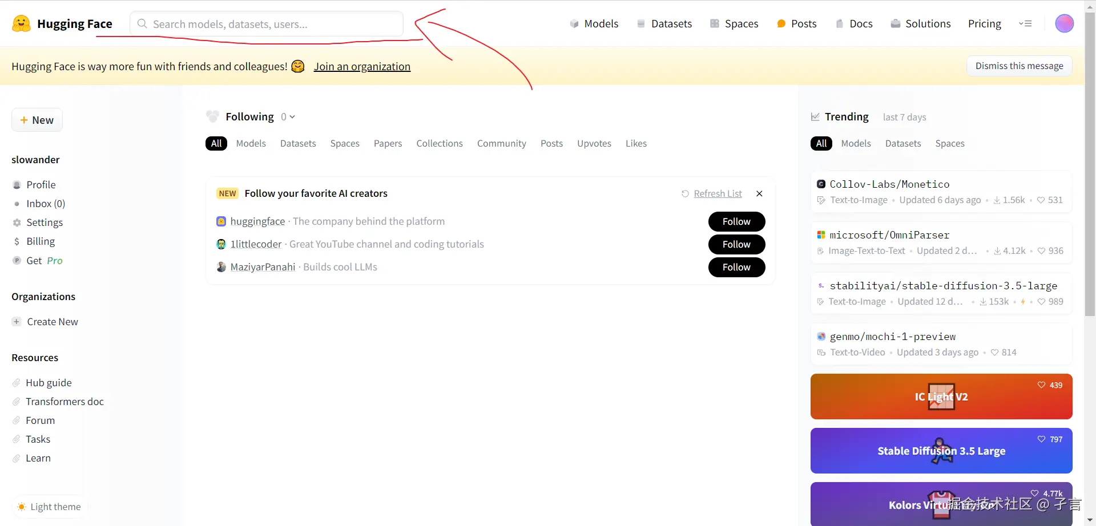Click the MaziyarPanahi avatar icon

coord(221,267)
